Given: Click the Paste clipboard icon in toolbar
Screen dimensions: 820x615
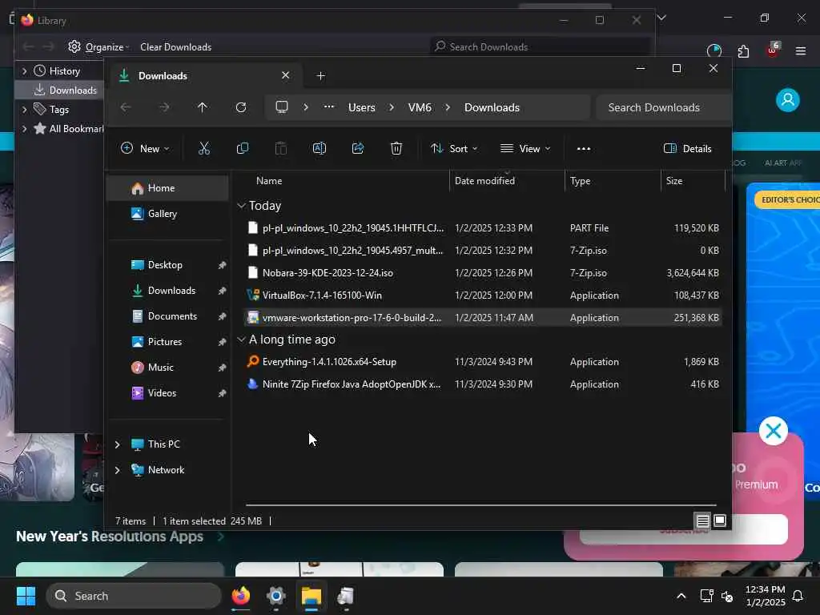Looking at the screenshot, I should [281, 148].
